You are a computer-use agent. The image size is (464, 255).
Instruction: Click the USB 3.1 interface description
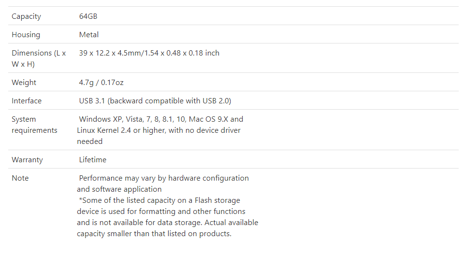pos(155,101)
